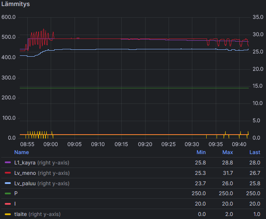
Task: Click Lv_paluu Min value 23.7
Action: click(200, 184)
